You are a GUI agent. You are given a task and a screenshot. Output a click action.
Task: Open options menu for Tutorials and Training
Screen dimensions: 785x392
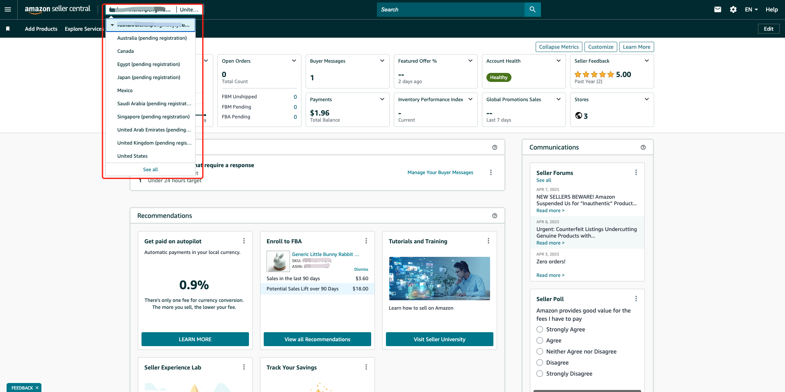coord(488,241)
